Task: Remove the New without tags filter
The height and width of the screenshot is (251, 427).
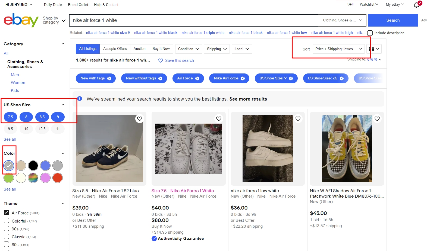Action: [160, 78]
